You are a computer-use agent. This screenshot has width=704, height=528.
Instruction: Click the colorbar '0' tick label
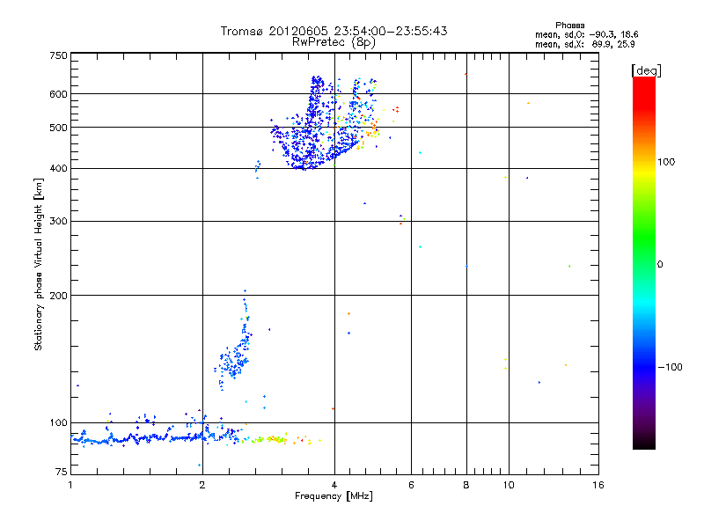[660, 265]
